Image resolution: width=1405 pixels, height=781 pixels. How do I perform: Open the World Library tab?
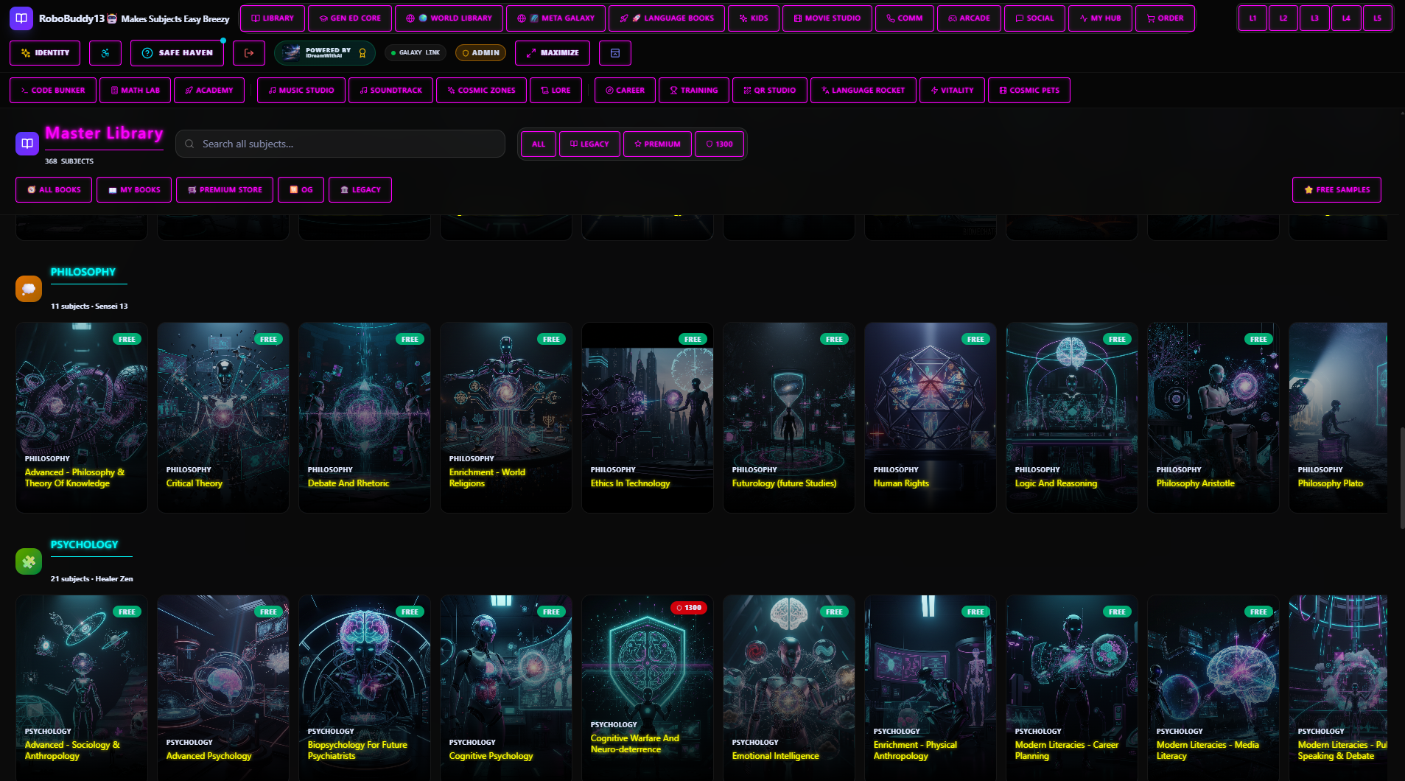click(x=449, y=18)
